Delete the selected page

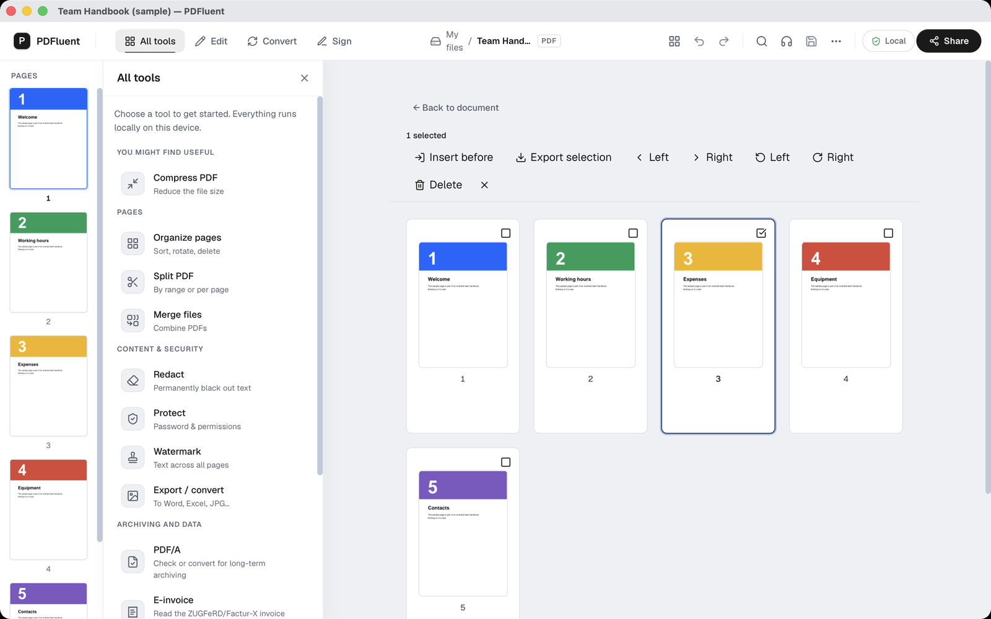439,185
